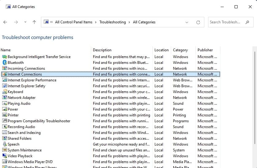Expand the address bar history dropdown
This screenshot has height=168, width=257.
(187, 22)
